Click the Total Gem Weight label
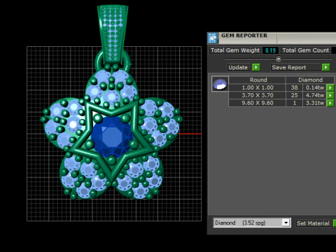 235,50
